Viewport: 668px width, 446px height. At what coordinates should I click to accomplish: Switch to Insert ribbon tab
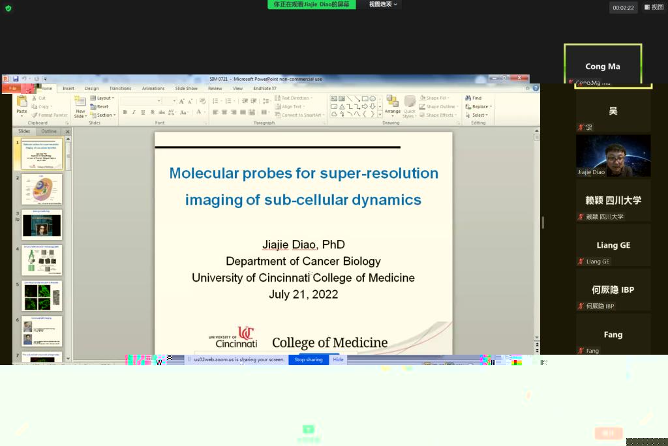68,88
